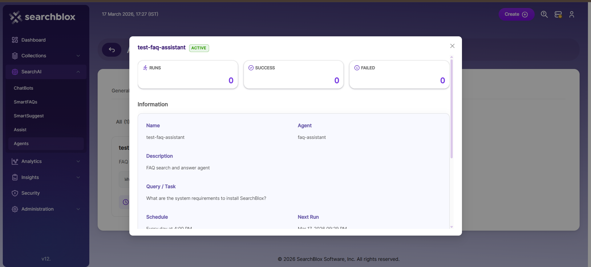Click the dialog scrollbar down arrow
Viewport: 591px width, 267px height.
tap(451, 227)
